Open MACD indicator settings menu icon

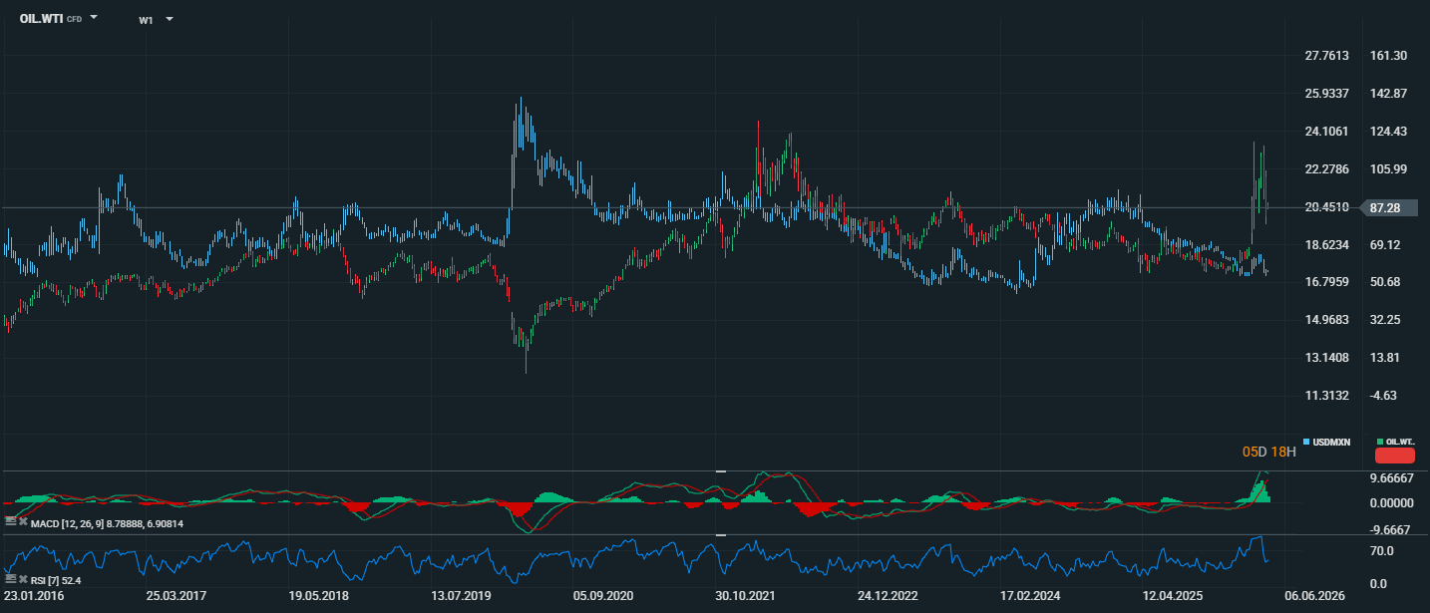click(x=10, y=521)
